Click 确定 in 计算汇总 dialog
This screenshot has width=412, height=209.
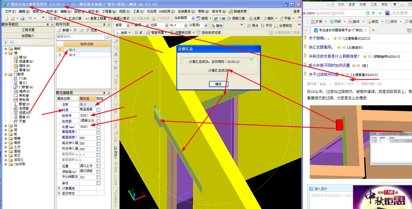(x=219, y=84)
